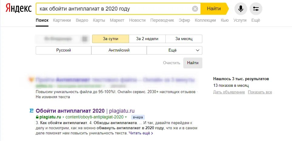Open the Карты tab
292x141 pixels.
99,20
